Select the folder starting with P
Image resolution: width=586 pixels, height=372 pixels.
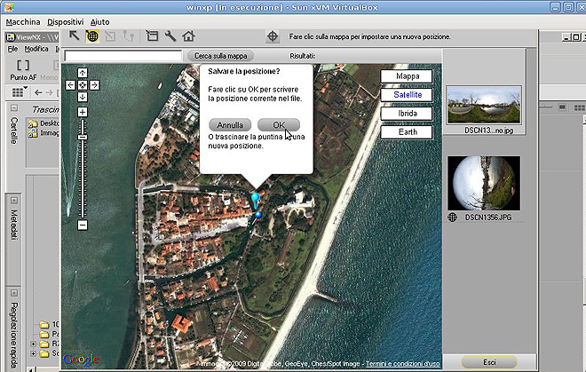pos(50,334)
